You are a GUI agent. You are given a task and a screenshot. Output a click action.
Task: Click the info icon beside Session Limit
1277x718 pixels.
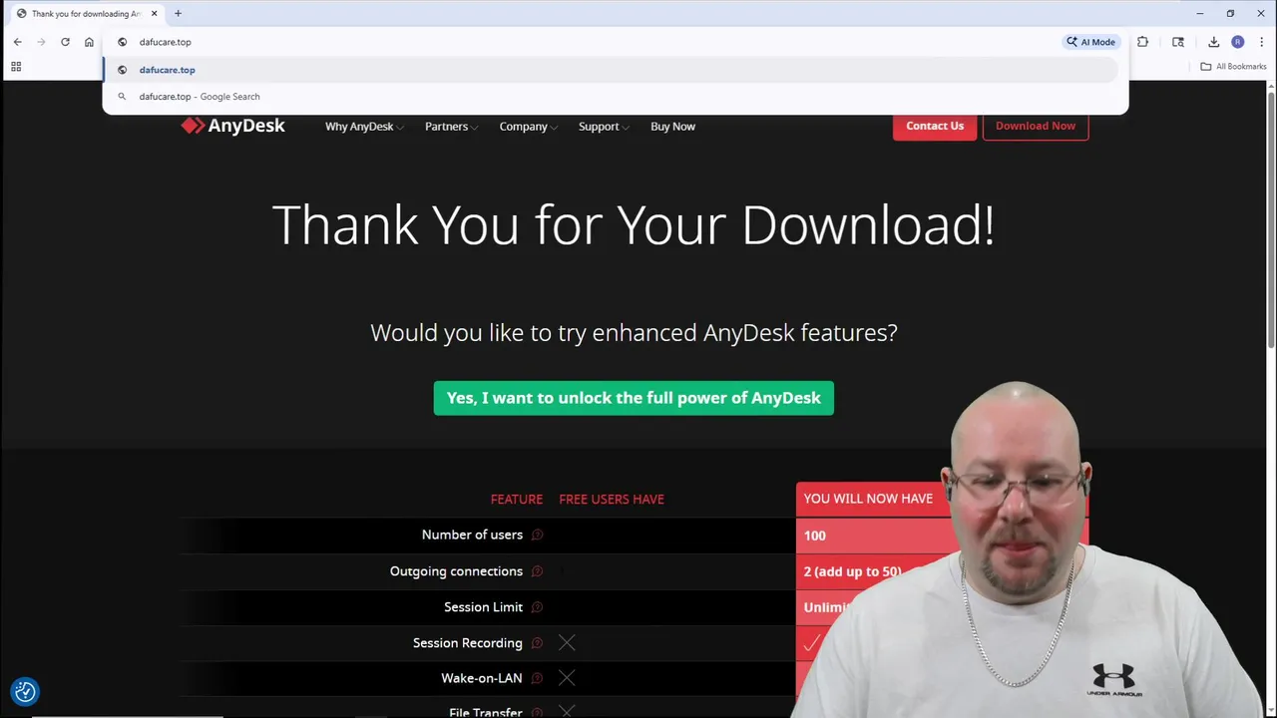click(537, 607)
